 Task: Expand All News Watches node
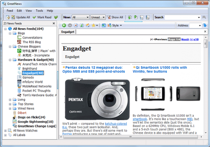pyautogui.click(x=5, y=131)
